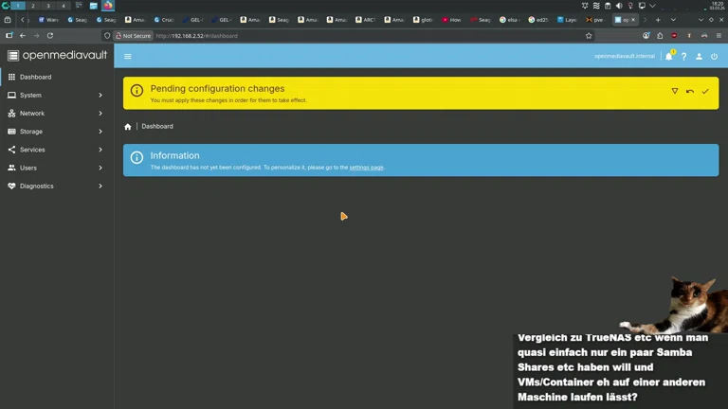Open the user profile icon
728x409 pixels.
tap(699, 57)
